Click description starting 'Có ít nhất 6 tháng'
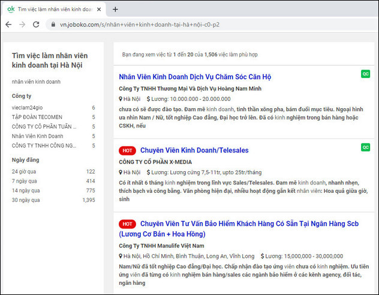 (x=243, y=191)
